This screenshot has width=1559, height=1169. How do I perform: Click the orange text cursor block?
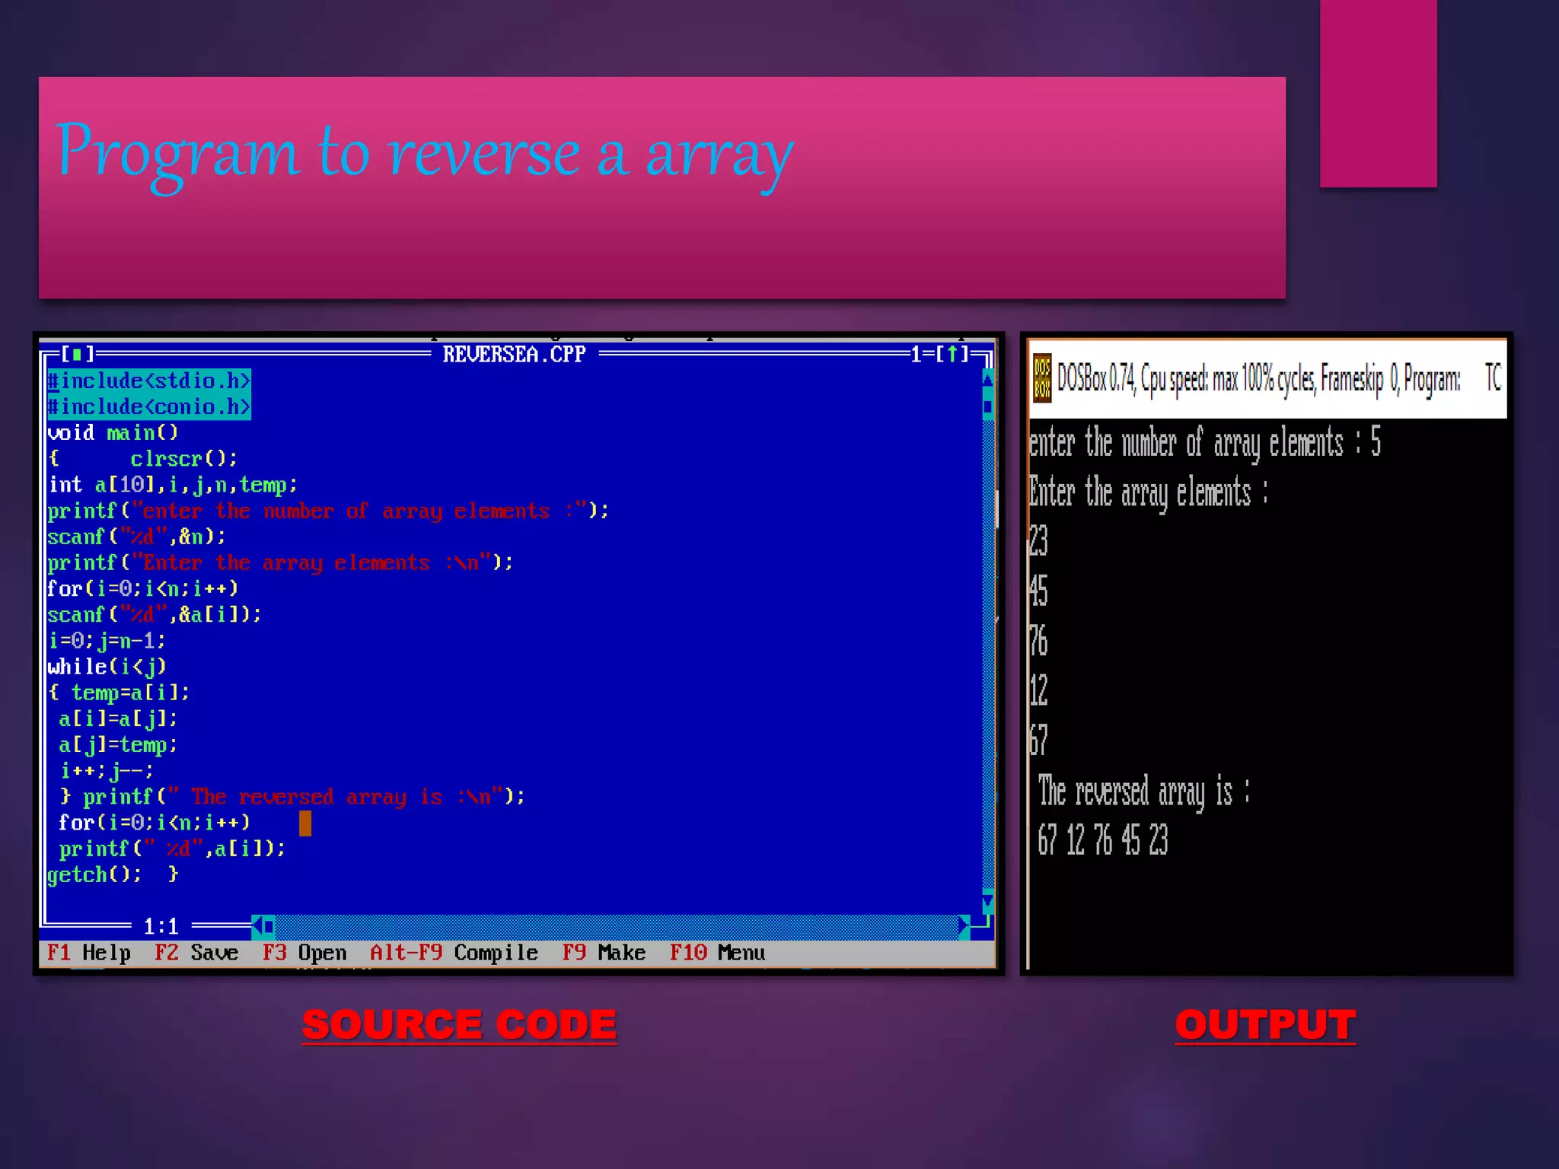coord(305,823)
